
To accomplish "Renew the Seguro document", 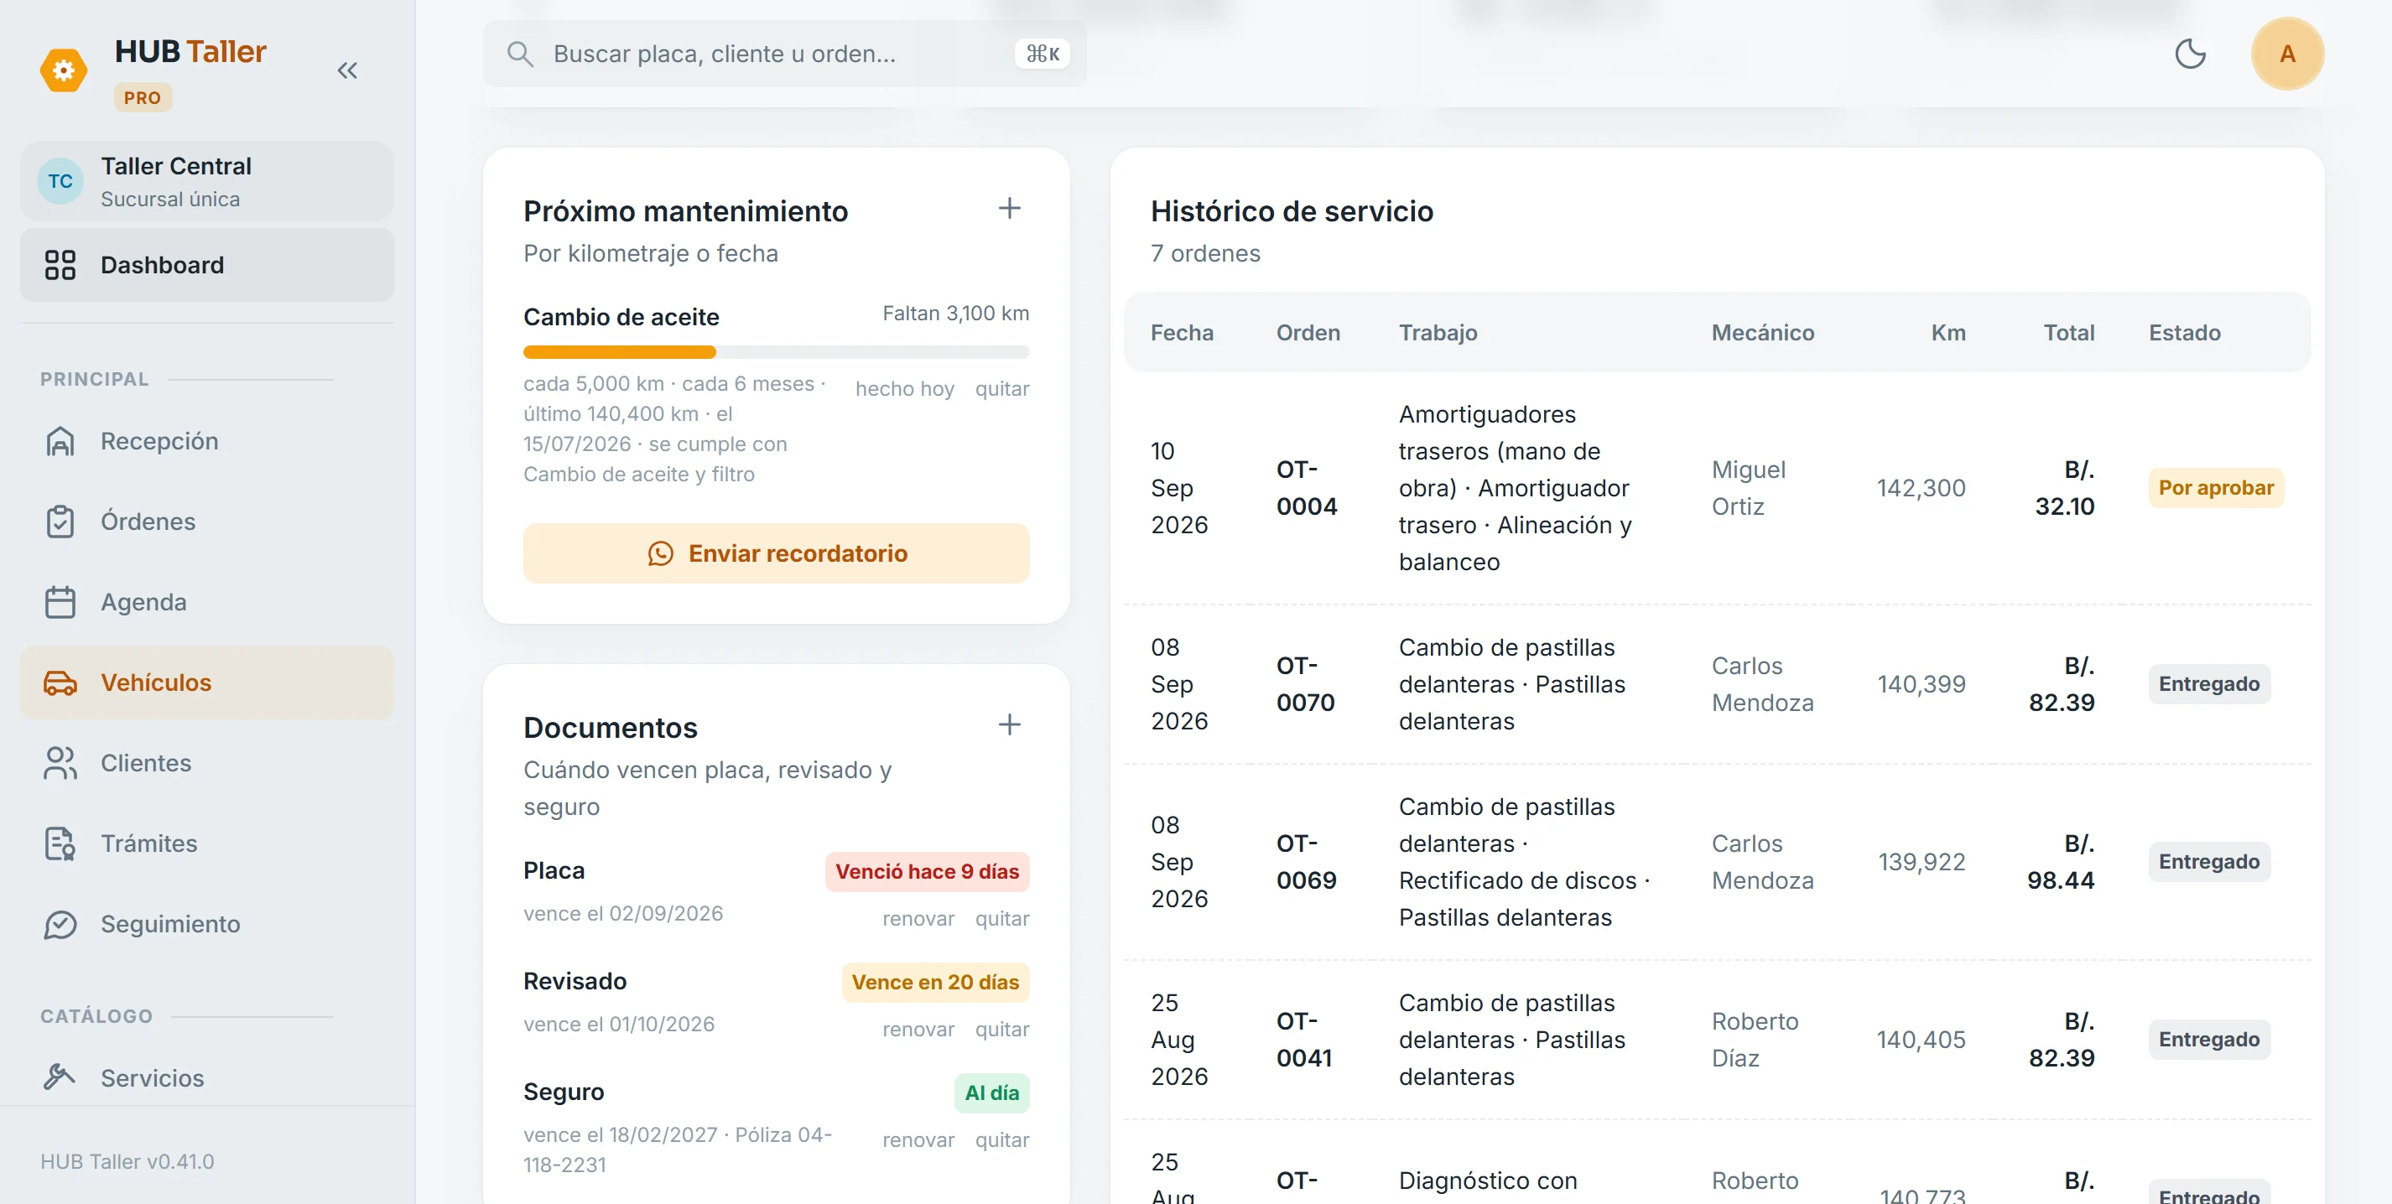I will point(918,1140).
